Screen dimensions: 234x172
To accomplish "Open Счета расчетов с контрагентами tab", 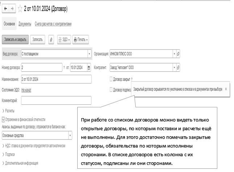I will [53, 24].
